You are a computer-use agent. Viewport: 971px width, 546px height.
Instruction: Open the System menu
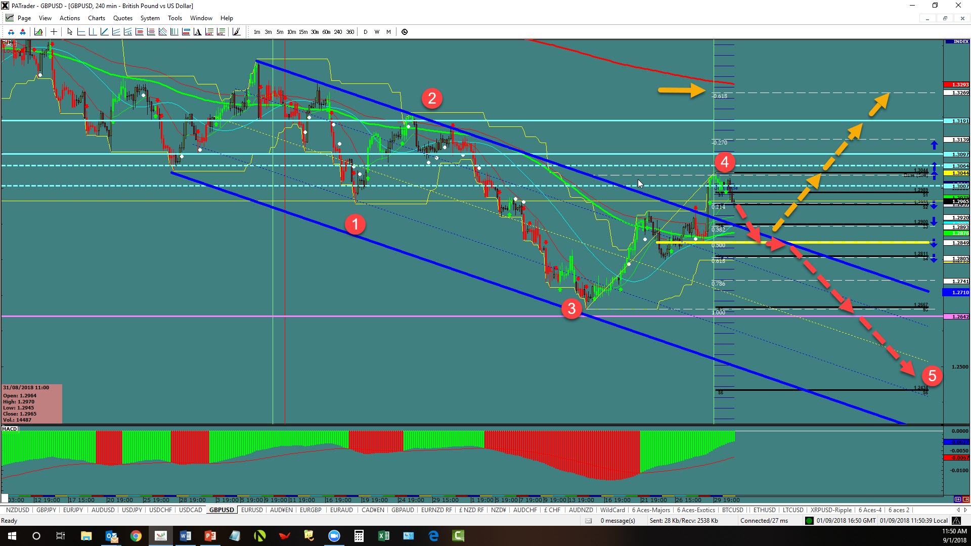pyautogui.click(x=150, y=18)
